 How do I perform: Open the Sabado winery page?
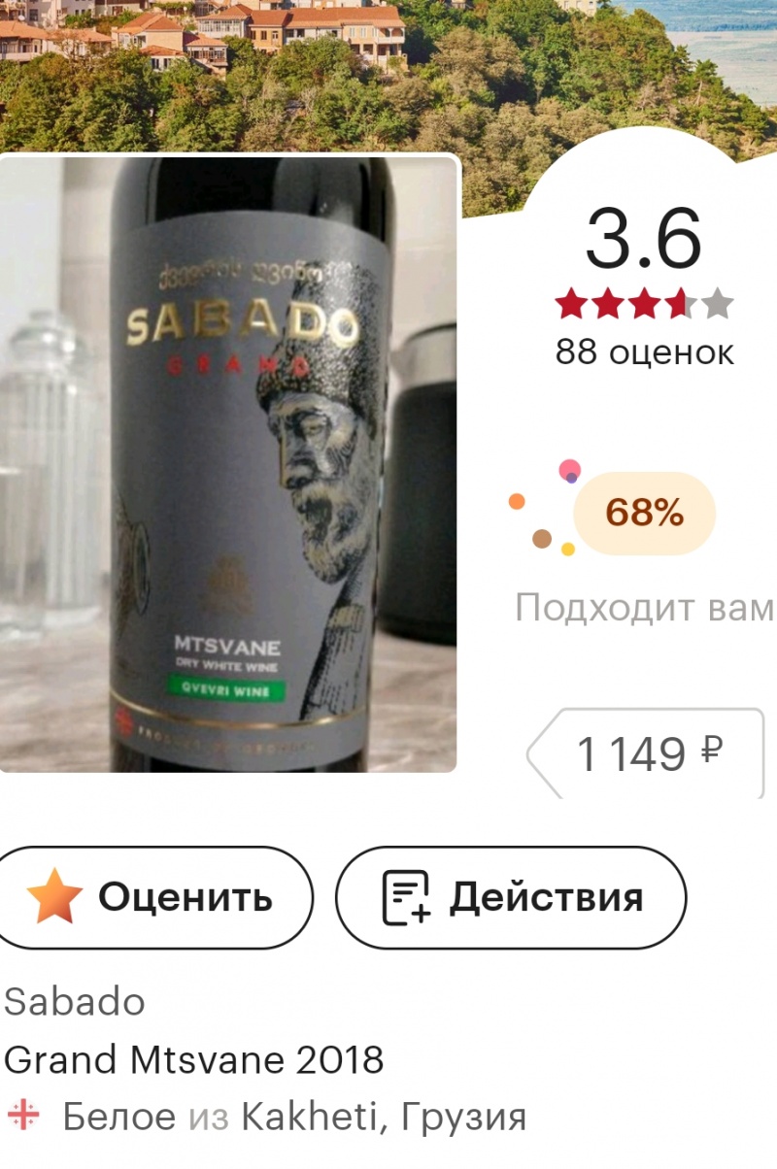75,1001
